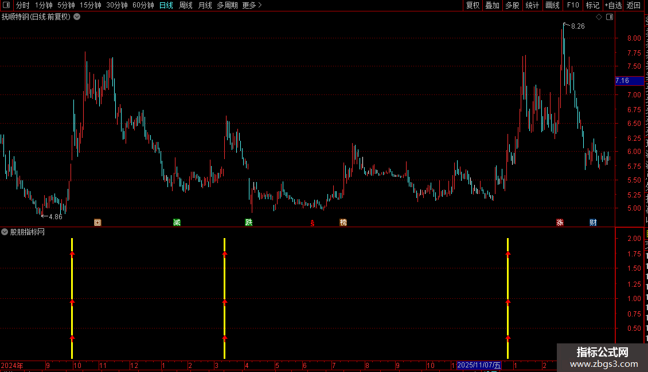Switch to 月线 monthly chart
Image resolution: width=648 pixels, height=372 pixels.
205,5
